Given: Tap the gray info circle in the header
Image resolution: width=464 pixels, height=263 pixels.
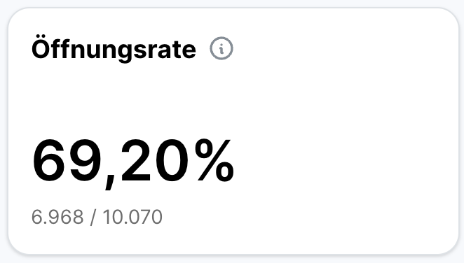Looking at the screenshot, I should pyautogui.click(x=221, y=48).
